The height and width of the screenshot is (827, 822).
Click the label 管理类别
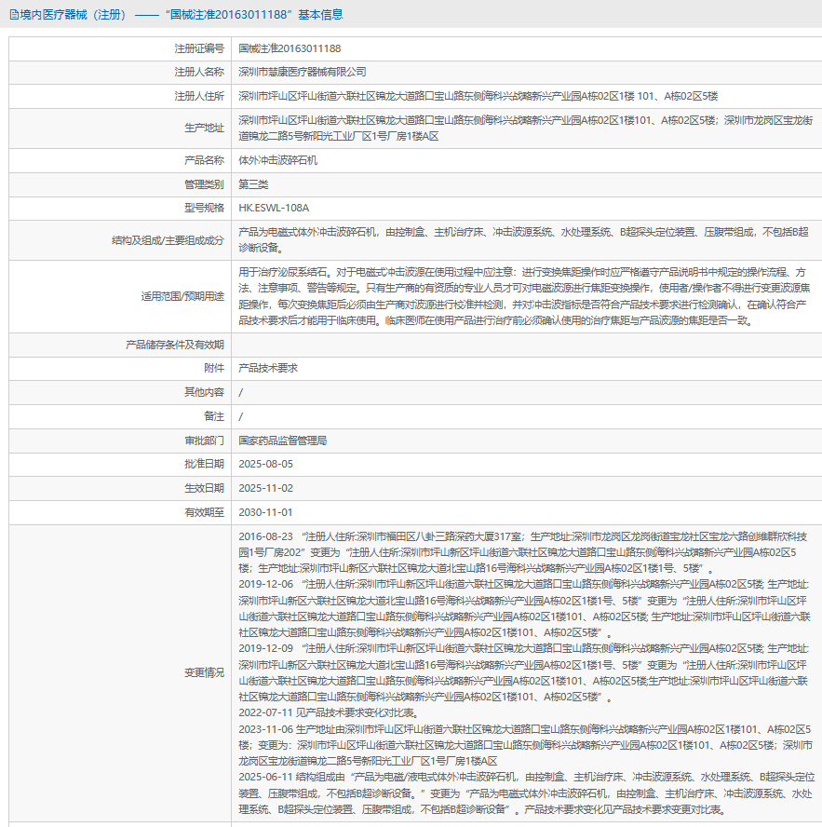tap(204, 184)
